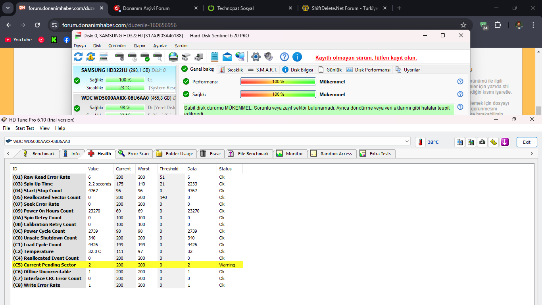Viewport: 542px width, 305px height.
Task: Open the drive selector dropdown in HD Tune
Action: click(407, 141)
